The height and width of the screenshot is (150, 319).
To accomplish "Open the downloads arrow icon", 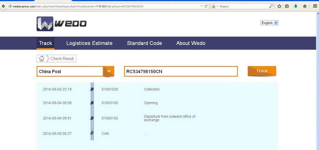I will [296, 6].
